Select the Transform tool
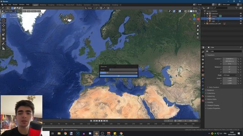 3,39
